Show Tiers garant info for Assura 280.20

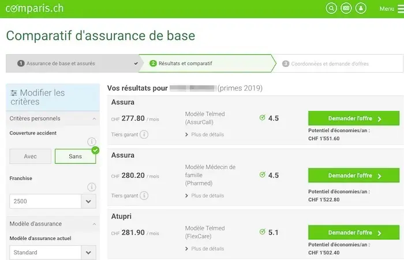(144, 195)
